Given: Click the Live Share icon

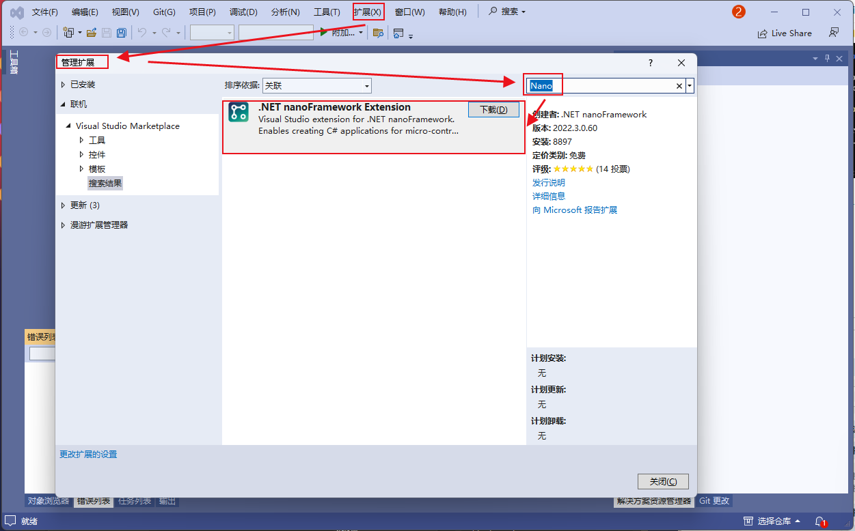Looking at the screenshot, I should tap(762, 33).
